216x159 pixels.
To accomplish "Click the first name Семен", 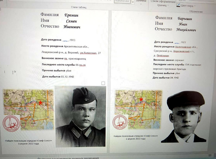I will click(71, 21).
